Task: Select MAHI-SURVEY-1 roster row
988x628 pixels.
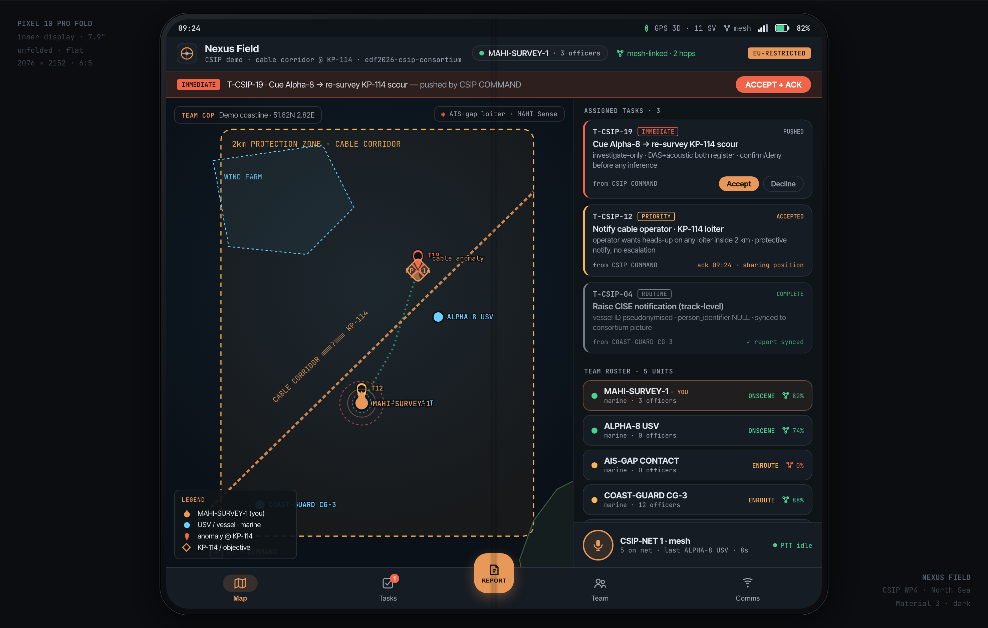Action: pos(697,396)
